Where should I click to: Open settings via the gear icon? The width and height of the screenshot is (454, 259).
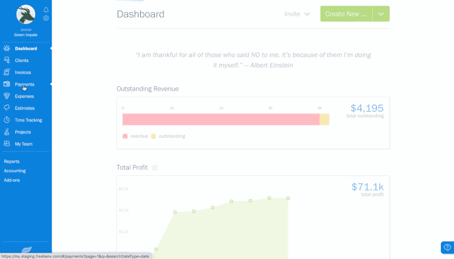46,18
